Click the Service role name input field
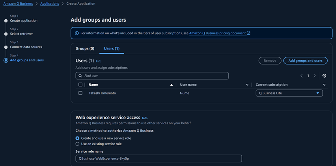This screenshot has height=166, width=336. pyautogui.click(x=159, y=159)
